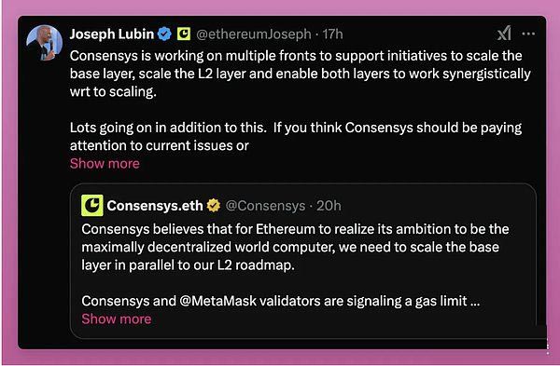The width and height of the screenshot is (560, 366).
Task: Click the Joseph Lubin display name
Action: click(112, 34)
